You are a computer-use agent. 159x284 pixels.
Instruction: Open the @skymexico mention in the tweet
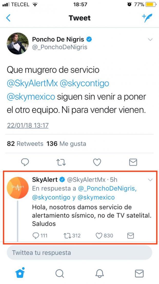(x=31, y=97)
